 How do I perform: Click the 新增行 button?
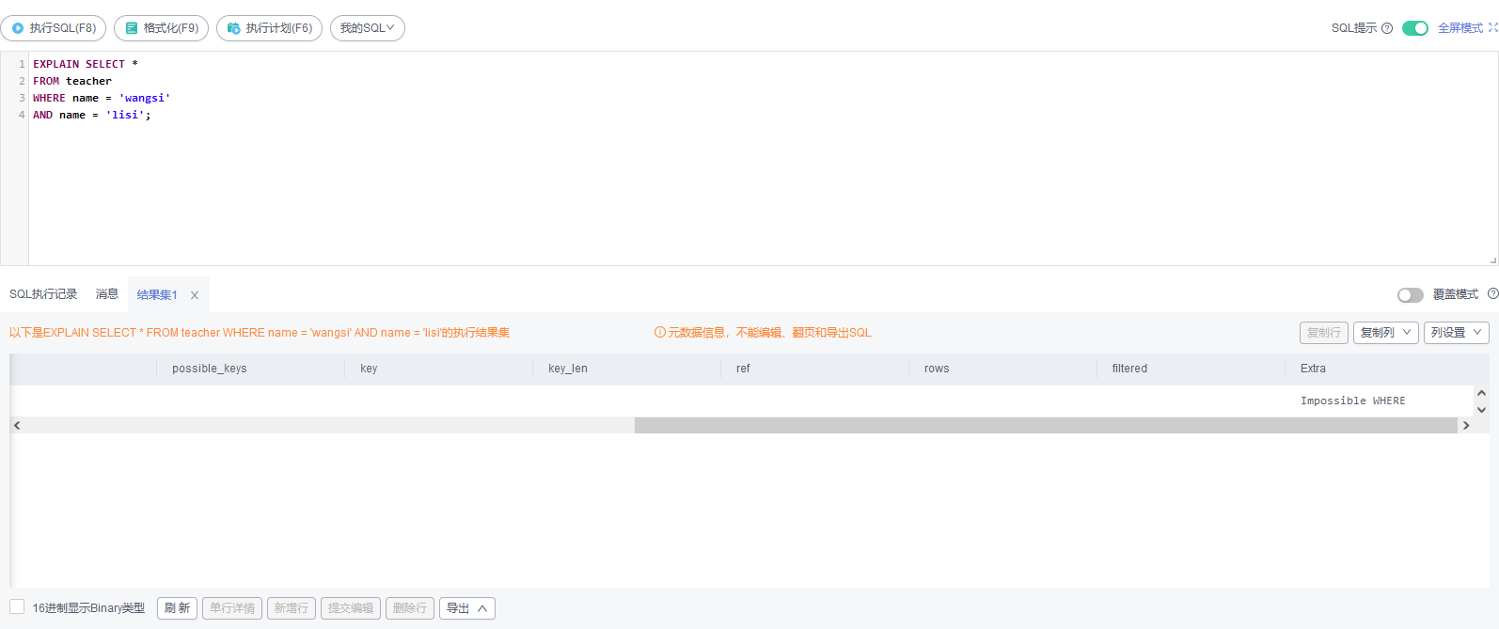point(292,608)
